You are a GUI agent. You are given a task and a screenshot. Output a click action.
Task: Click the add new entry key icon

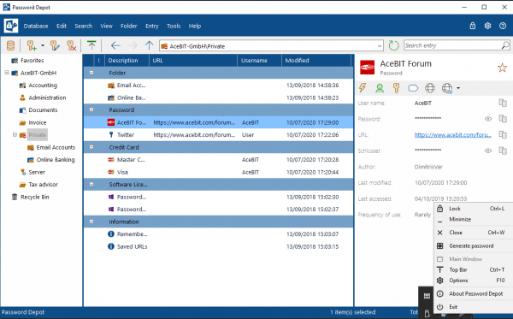(x=32, y=45)
